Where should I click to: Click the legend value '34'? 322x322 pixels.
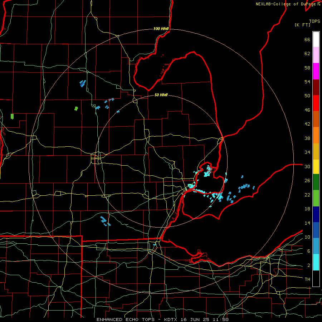point(307,152)
